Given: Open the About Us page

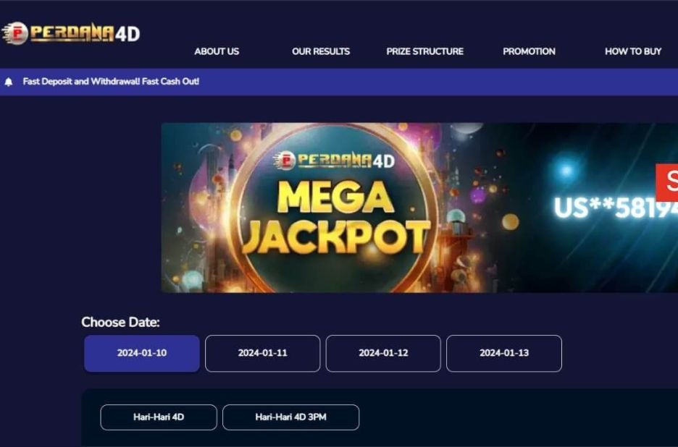Looking at the screenshot, I should [217, 51].
